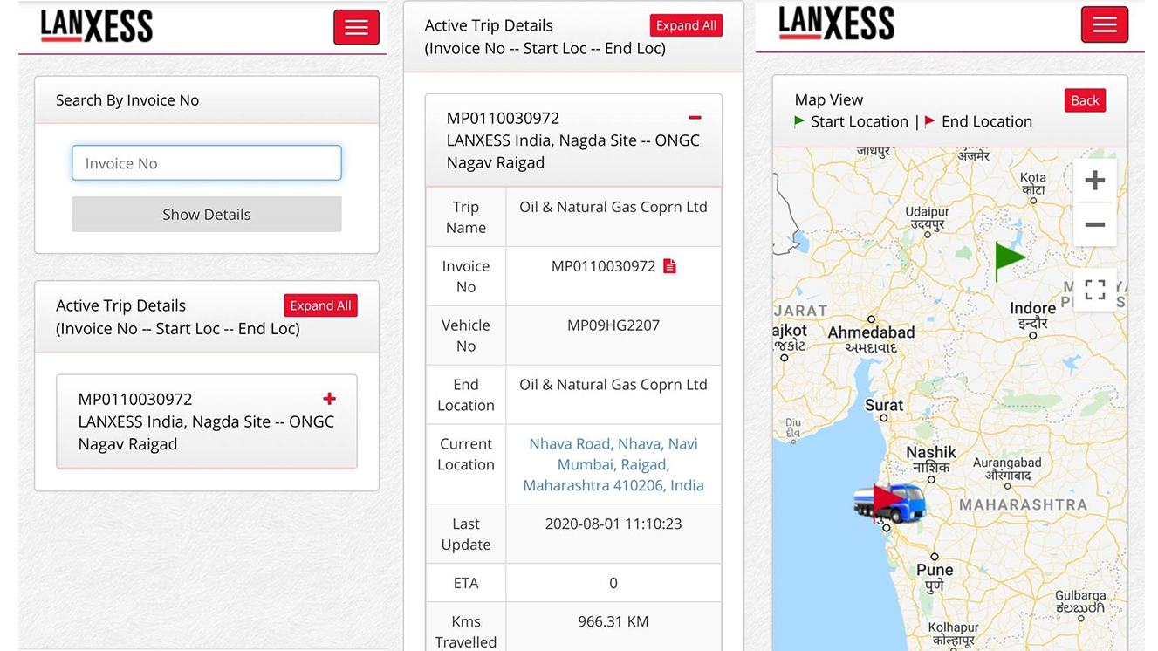Click vehicle number MP09HG2207

[613, 325]
